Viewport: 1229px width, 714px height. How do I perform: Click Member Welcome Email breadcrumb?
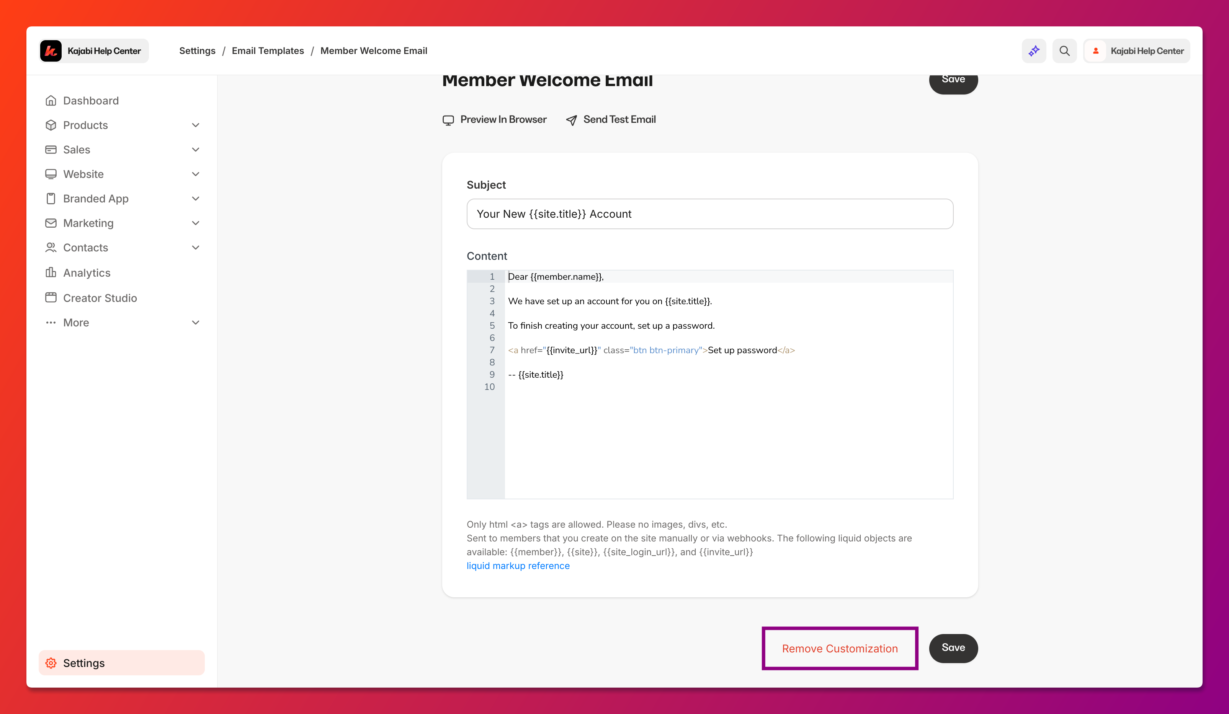point(374,51)
